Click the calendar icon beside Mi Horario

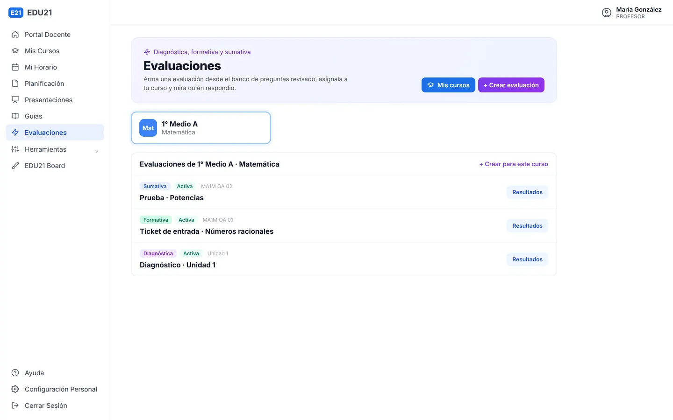point(15,67)
